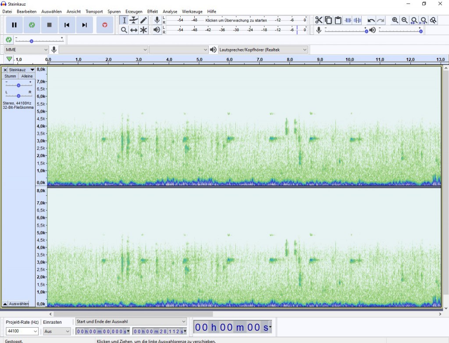Select the Auswahlwerkzeug (selection tool)
The width and height of the screenshot is (449, 343).
pos(124,20)
